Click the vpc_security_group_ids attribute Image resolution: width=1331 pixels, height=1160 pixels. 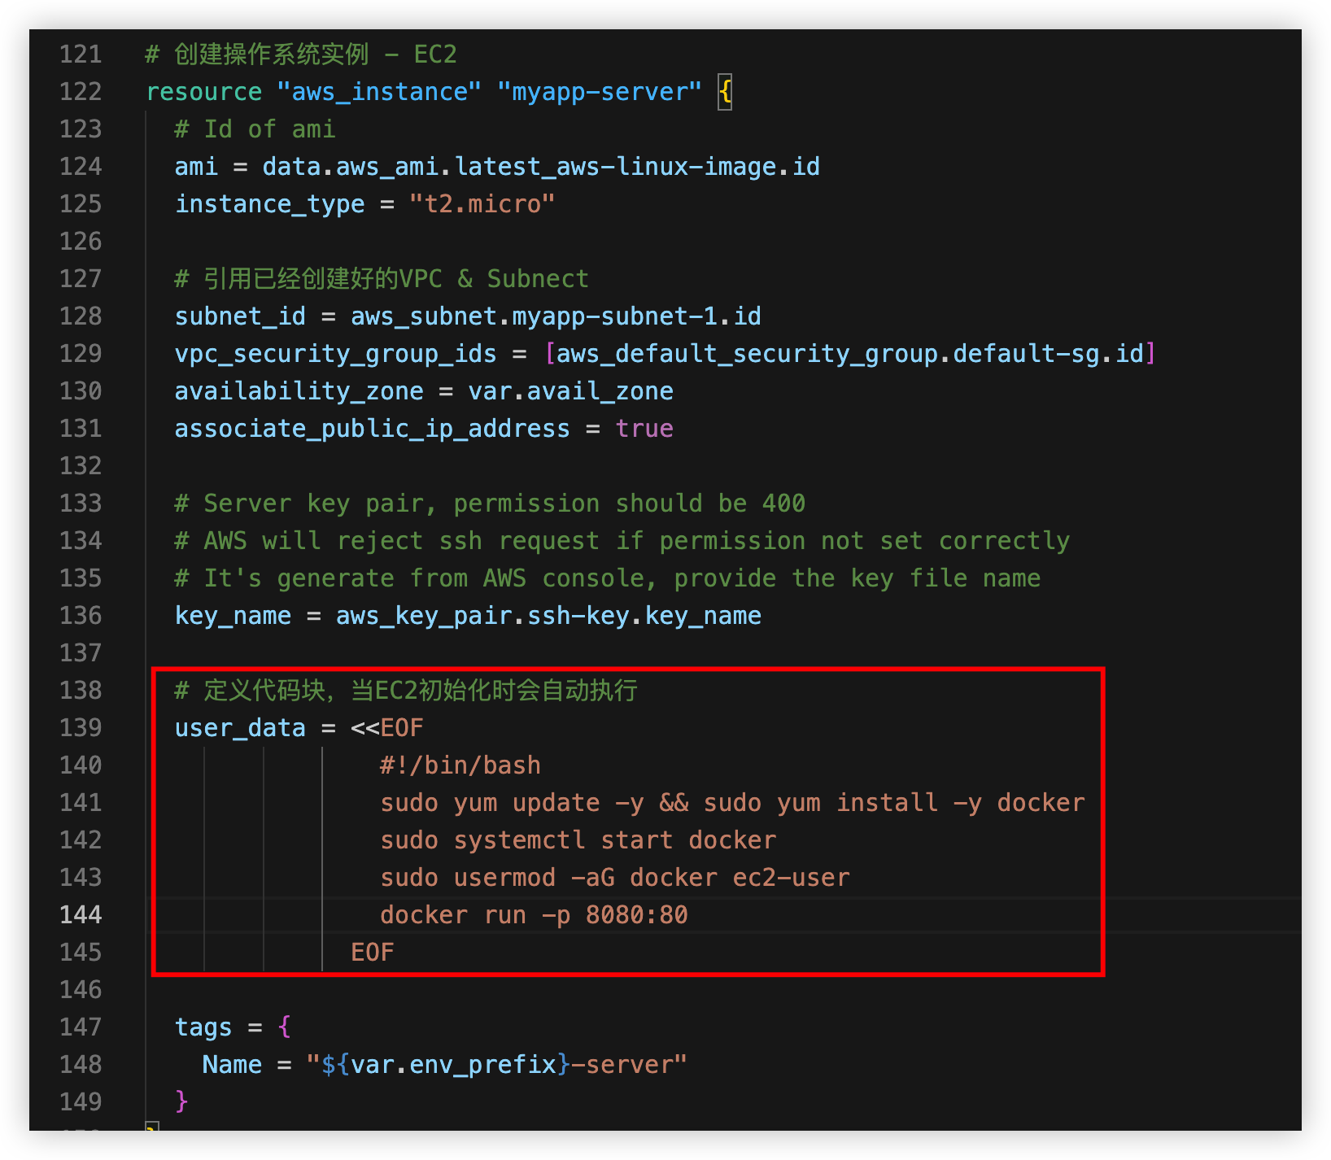click(335, 354)
